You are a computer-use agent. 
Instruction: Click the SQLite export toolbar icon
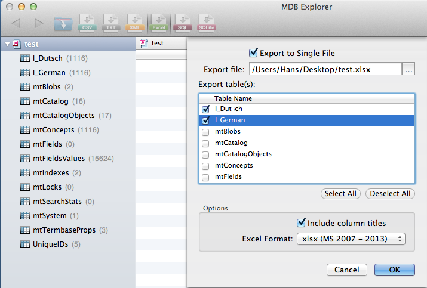click(x=207, y=23)
